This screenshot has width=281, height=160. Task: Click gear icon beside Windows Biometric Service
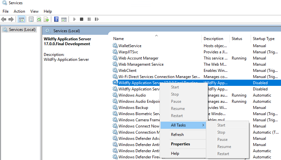(115, 113)
